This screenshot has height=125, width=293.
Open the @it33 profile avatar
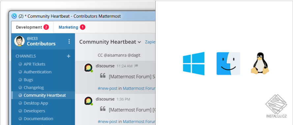pos(19,41)
